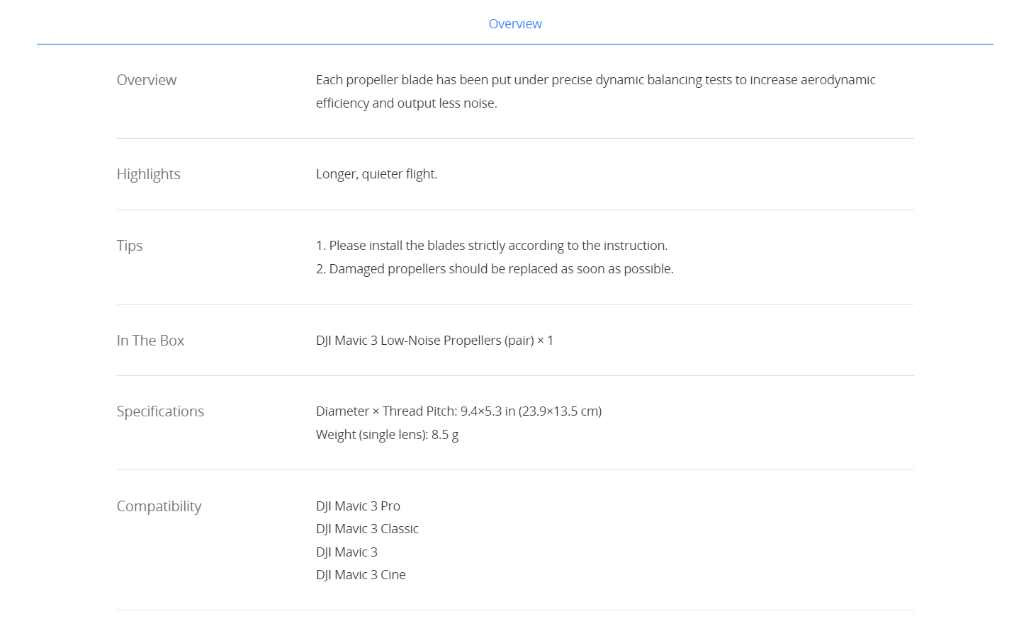Select the Tips row label
This screenshot has height=638, width=1014.
tap(130, 246)
